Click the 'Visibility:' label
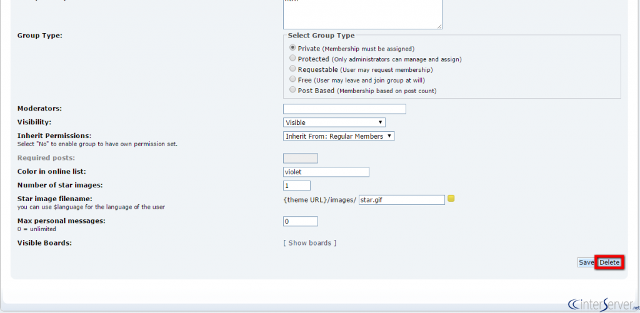 [34, 122]
